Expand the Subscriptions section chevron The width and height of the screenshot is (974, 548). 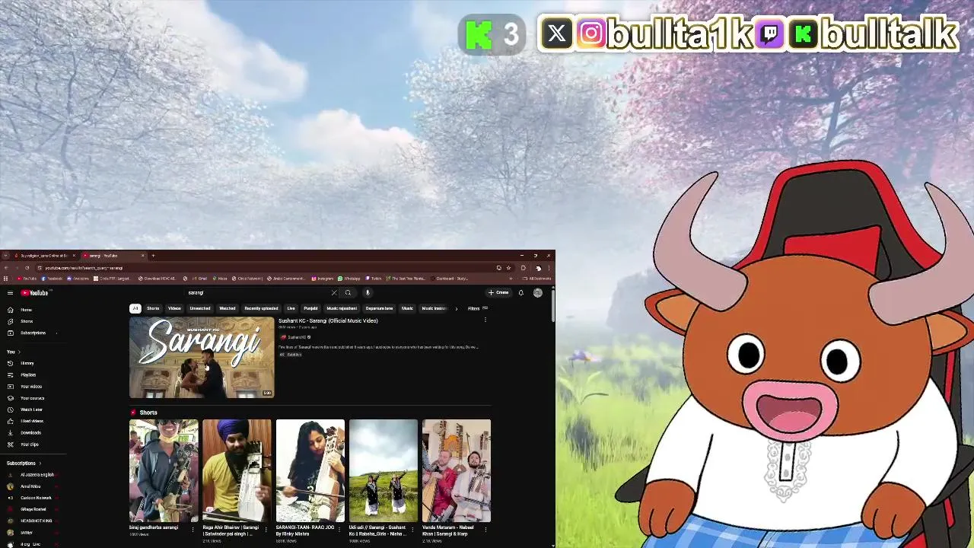[x=40, y=463]
